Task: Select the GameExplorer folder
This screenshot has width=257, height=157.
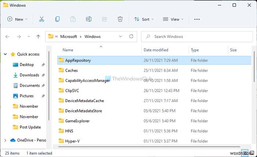Action: pos(77,121)
